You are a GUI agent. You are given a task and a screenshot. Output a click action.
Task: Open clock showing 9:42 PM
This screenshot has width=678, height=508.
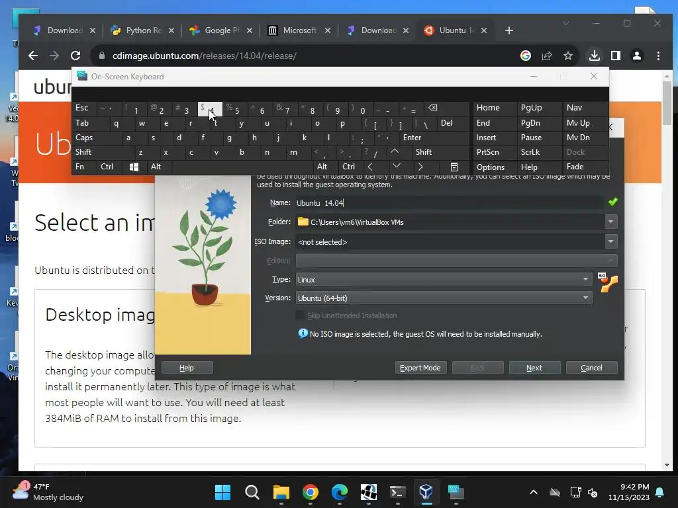pos(629,492)
